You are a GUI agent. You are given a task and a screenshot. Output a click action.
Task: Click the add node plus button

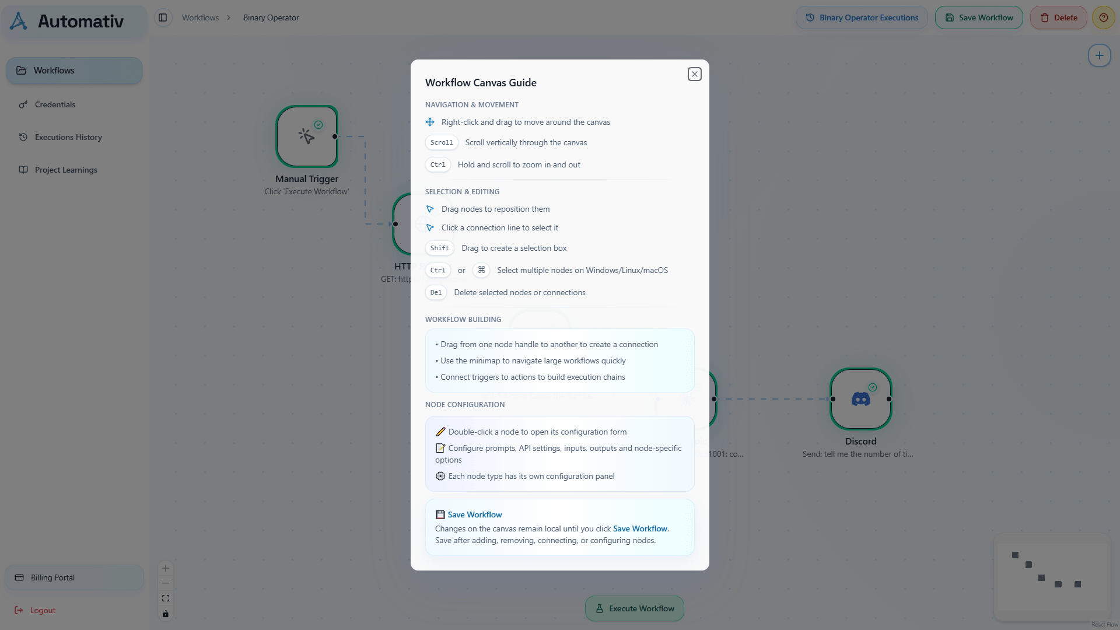pos(1099,56)
